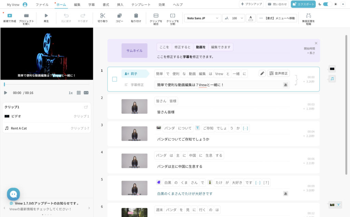Screen dimensions: 350x217
Task: Click the grid overlay icon under preview
Action: pos(79,93)
